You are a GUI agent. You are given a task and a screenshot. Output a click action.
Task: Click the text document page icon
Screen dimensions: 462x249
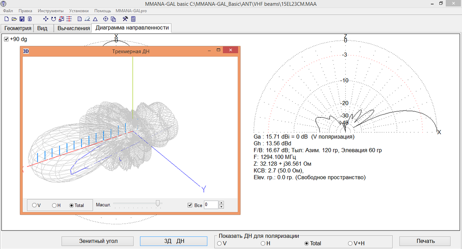(x=80, y=19)
